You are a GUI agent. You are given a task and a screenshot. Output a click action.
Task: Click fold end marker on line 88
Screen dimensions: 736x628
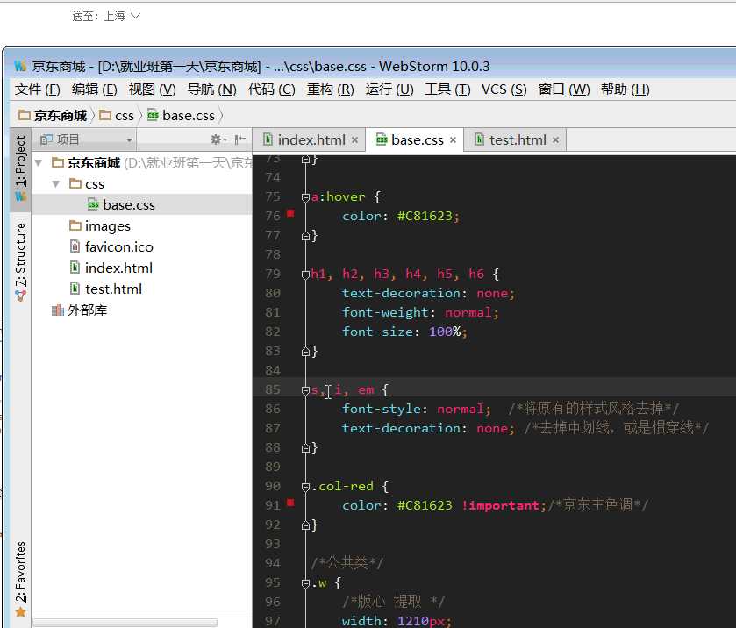pos(305,448)
